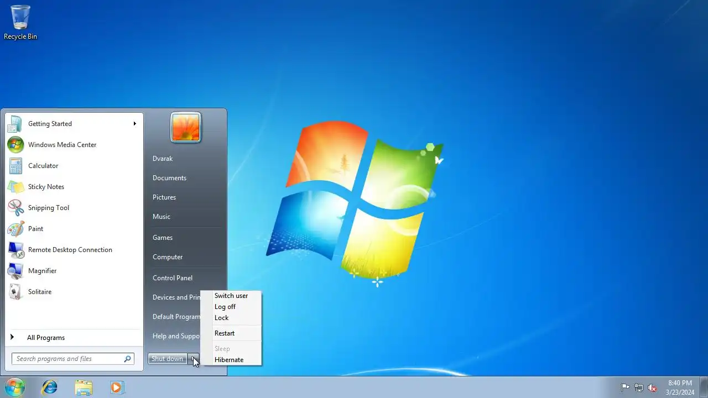Select Lock from power menu
Screen dimensions: 708x398
pyautogui.click(x=231, y=318)
